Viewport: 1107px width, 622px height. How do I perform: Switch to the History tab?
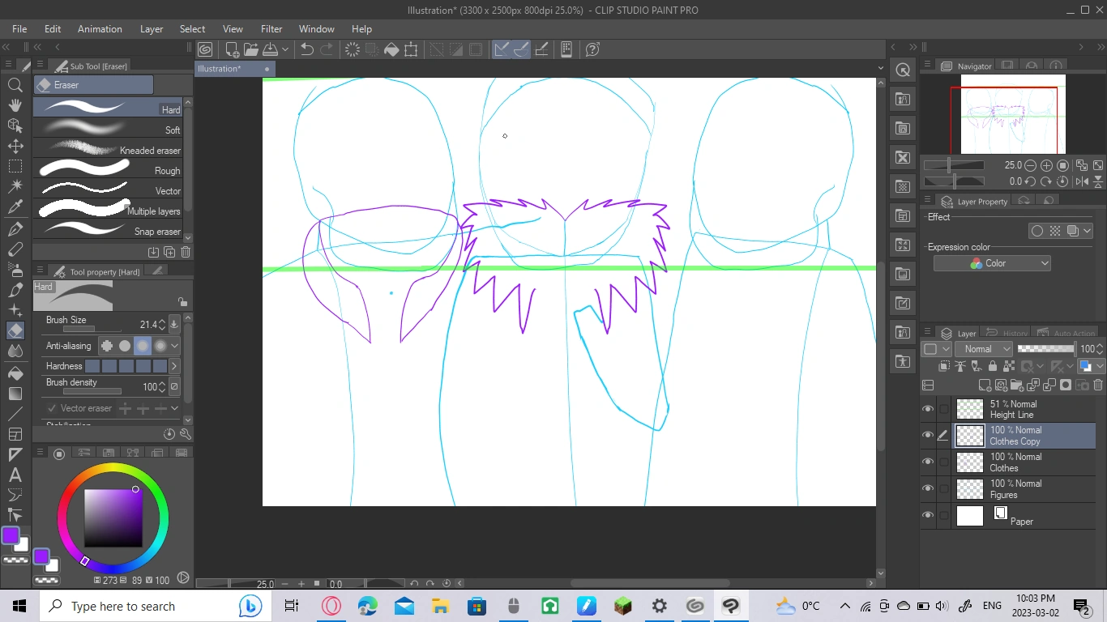click(1005, 332)
